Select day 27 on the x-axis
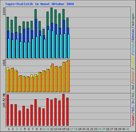 [112, 129]
